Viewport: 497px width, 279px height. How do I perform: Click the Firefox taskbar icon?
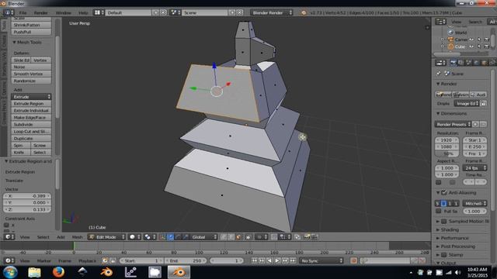pyautogui.click(x=58, y=272)
